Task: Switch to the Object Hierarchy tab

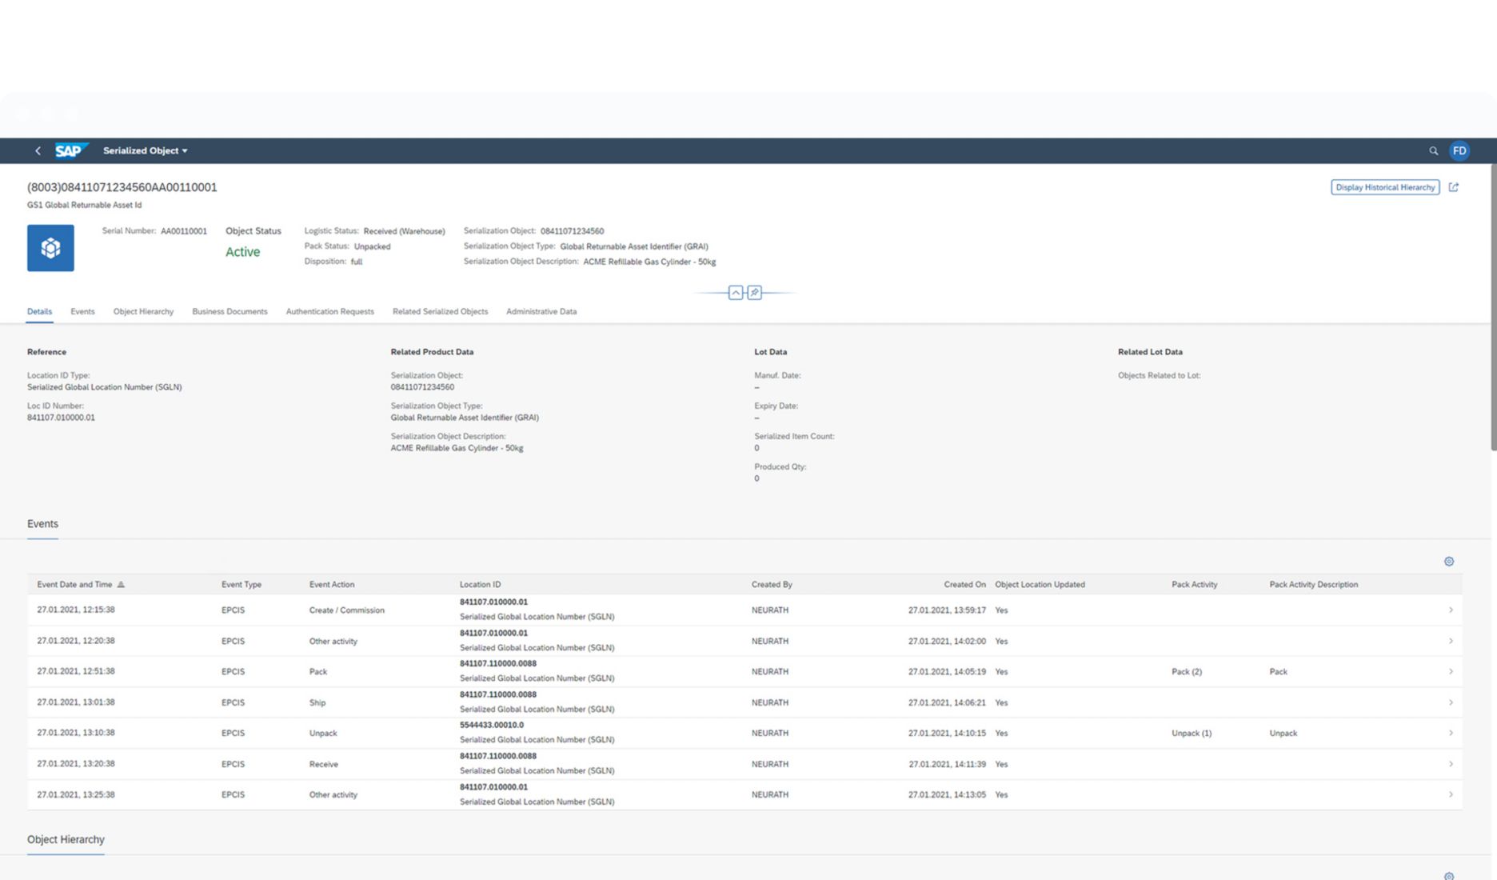Action: click(x=143, y=312)
